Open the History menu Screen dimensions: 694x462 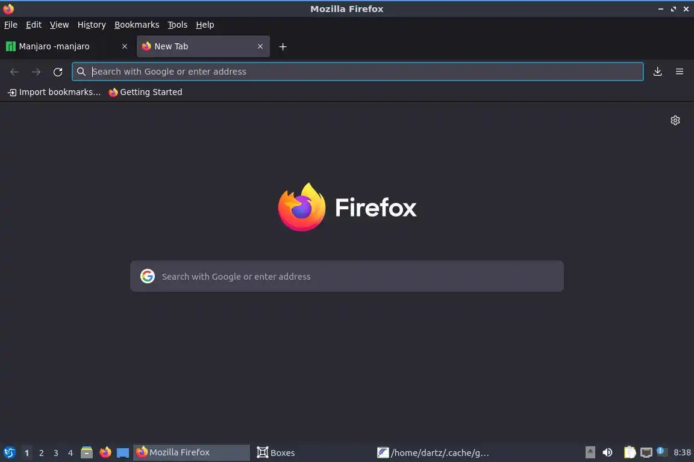(92, 25)
